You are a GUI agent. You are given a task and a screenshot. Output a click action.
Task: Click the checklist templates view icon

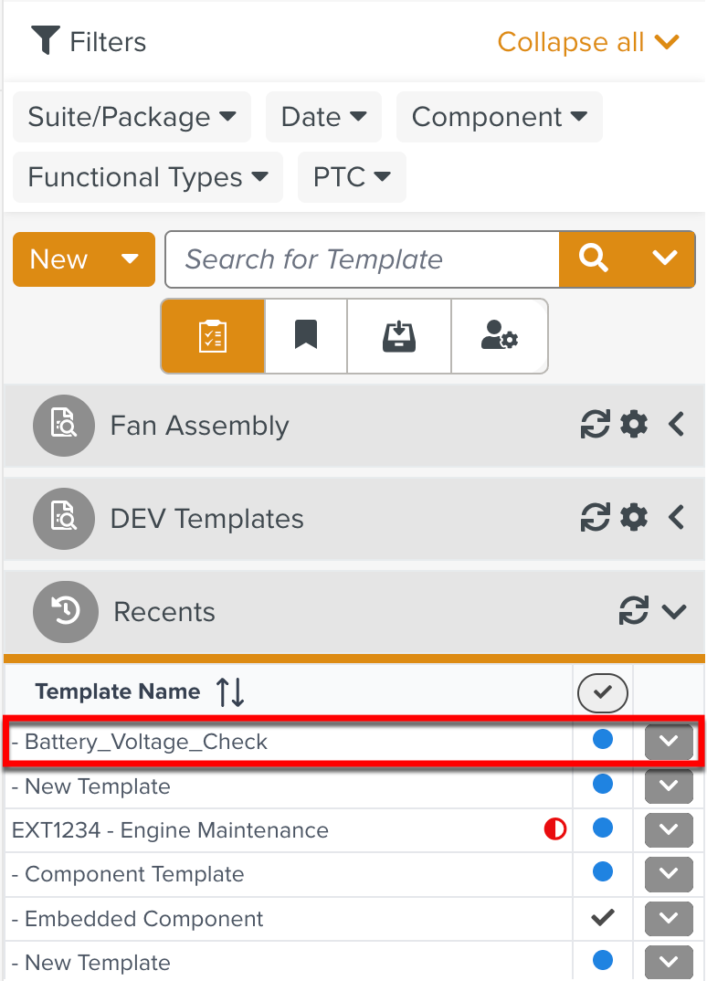213,336
